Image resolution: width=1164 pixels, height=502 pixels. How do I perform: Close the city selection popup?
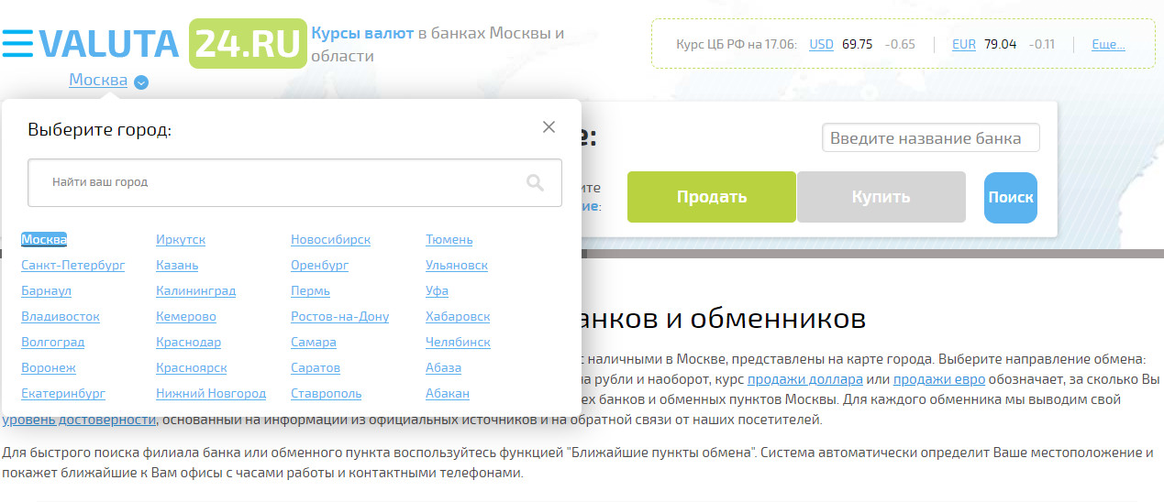549,127
